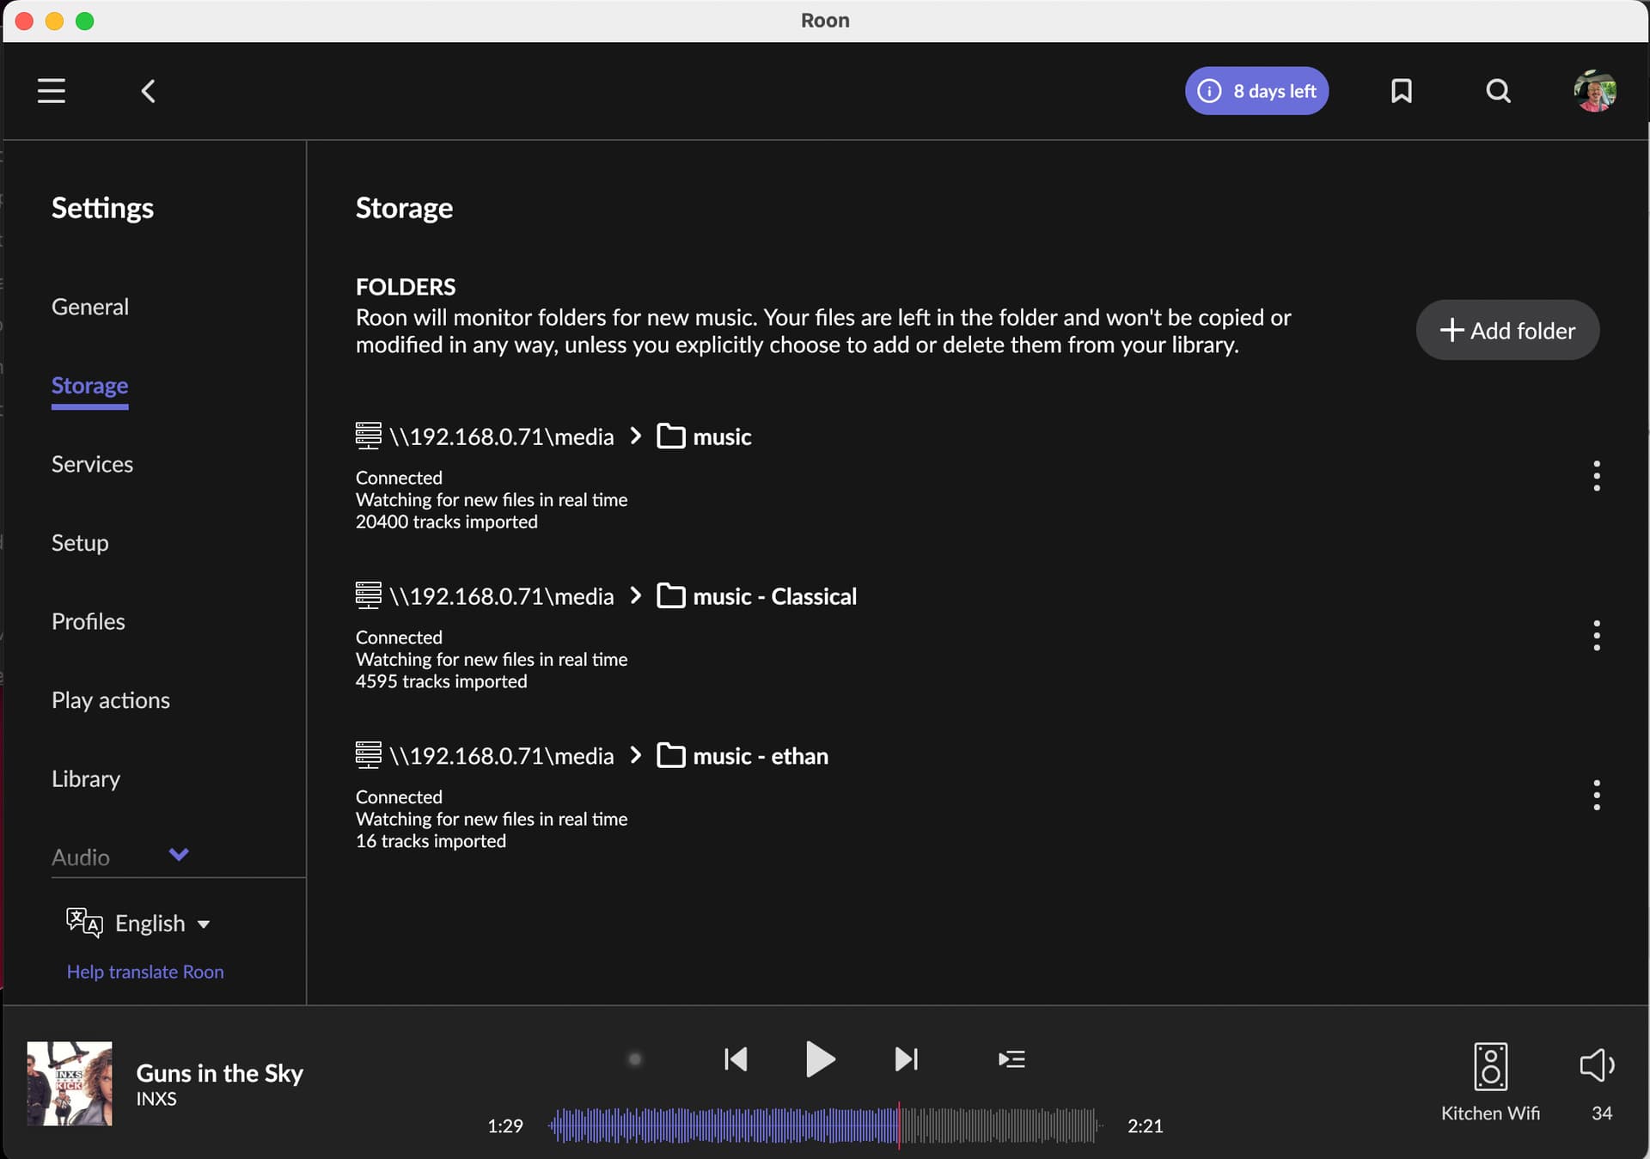The image size is (1650, 1159).
Task: Click the remaining time 2:21
Action: (x=1146, y=1126)
